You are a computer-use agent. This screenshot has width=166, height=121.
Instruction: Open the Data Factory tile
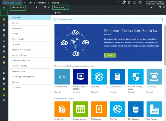coord(154,109)
